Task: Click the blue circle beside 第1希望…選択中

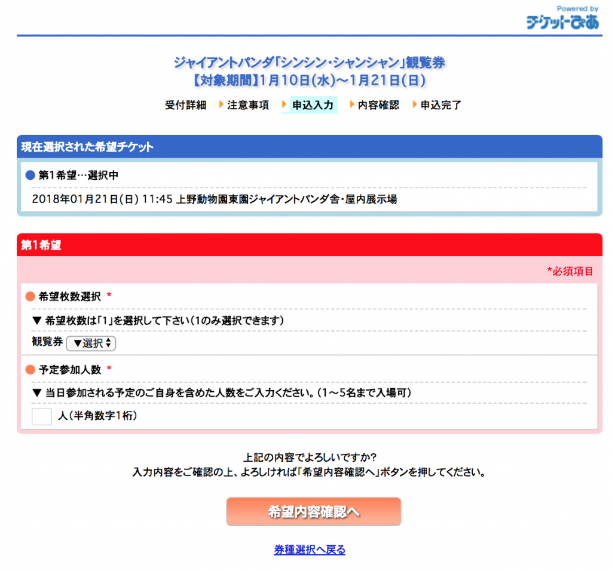Action: click(x=30, y=176)
